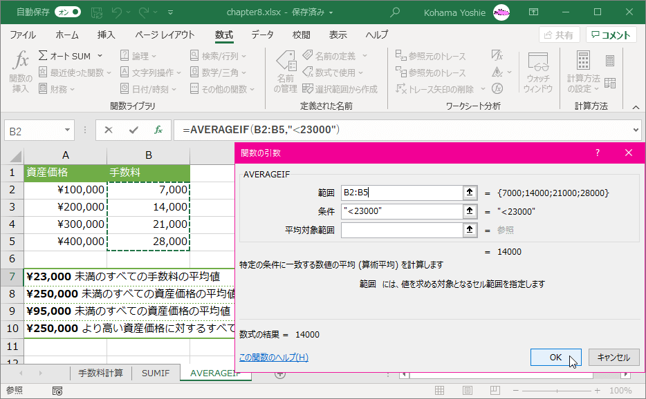Select the page layout view button
This screenshot has height=399, width=646.
coord(467,390)
